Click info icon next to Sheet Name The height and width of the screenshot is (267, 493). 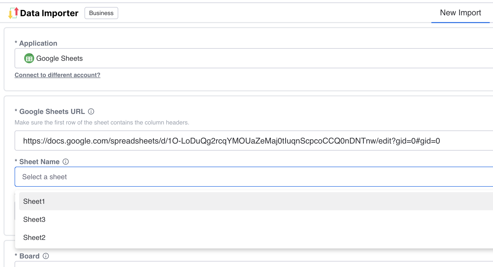pyautogui.click(x=66, y=162)
